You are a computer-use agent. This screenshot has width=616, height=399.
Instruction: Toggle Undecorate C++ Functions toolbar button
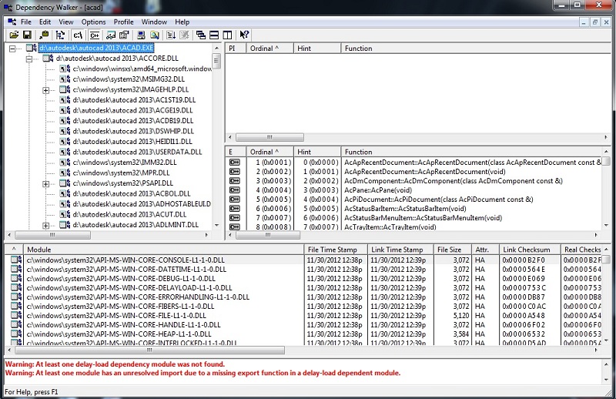94,35
